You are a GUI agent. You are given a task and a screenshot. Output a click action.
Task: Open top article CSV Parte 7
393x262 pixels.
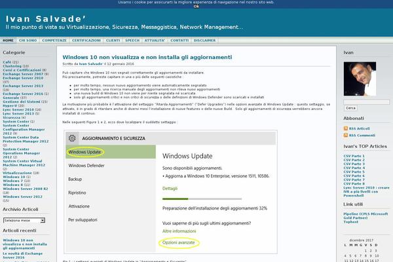point(354,179)
